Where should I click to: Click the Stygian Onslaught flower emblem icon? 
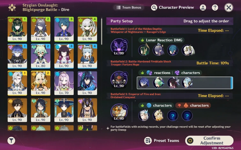(x=12, y=8)
